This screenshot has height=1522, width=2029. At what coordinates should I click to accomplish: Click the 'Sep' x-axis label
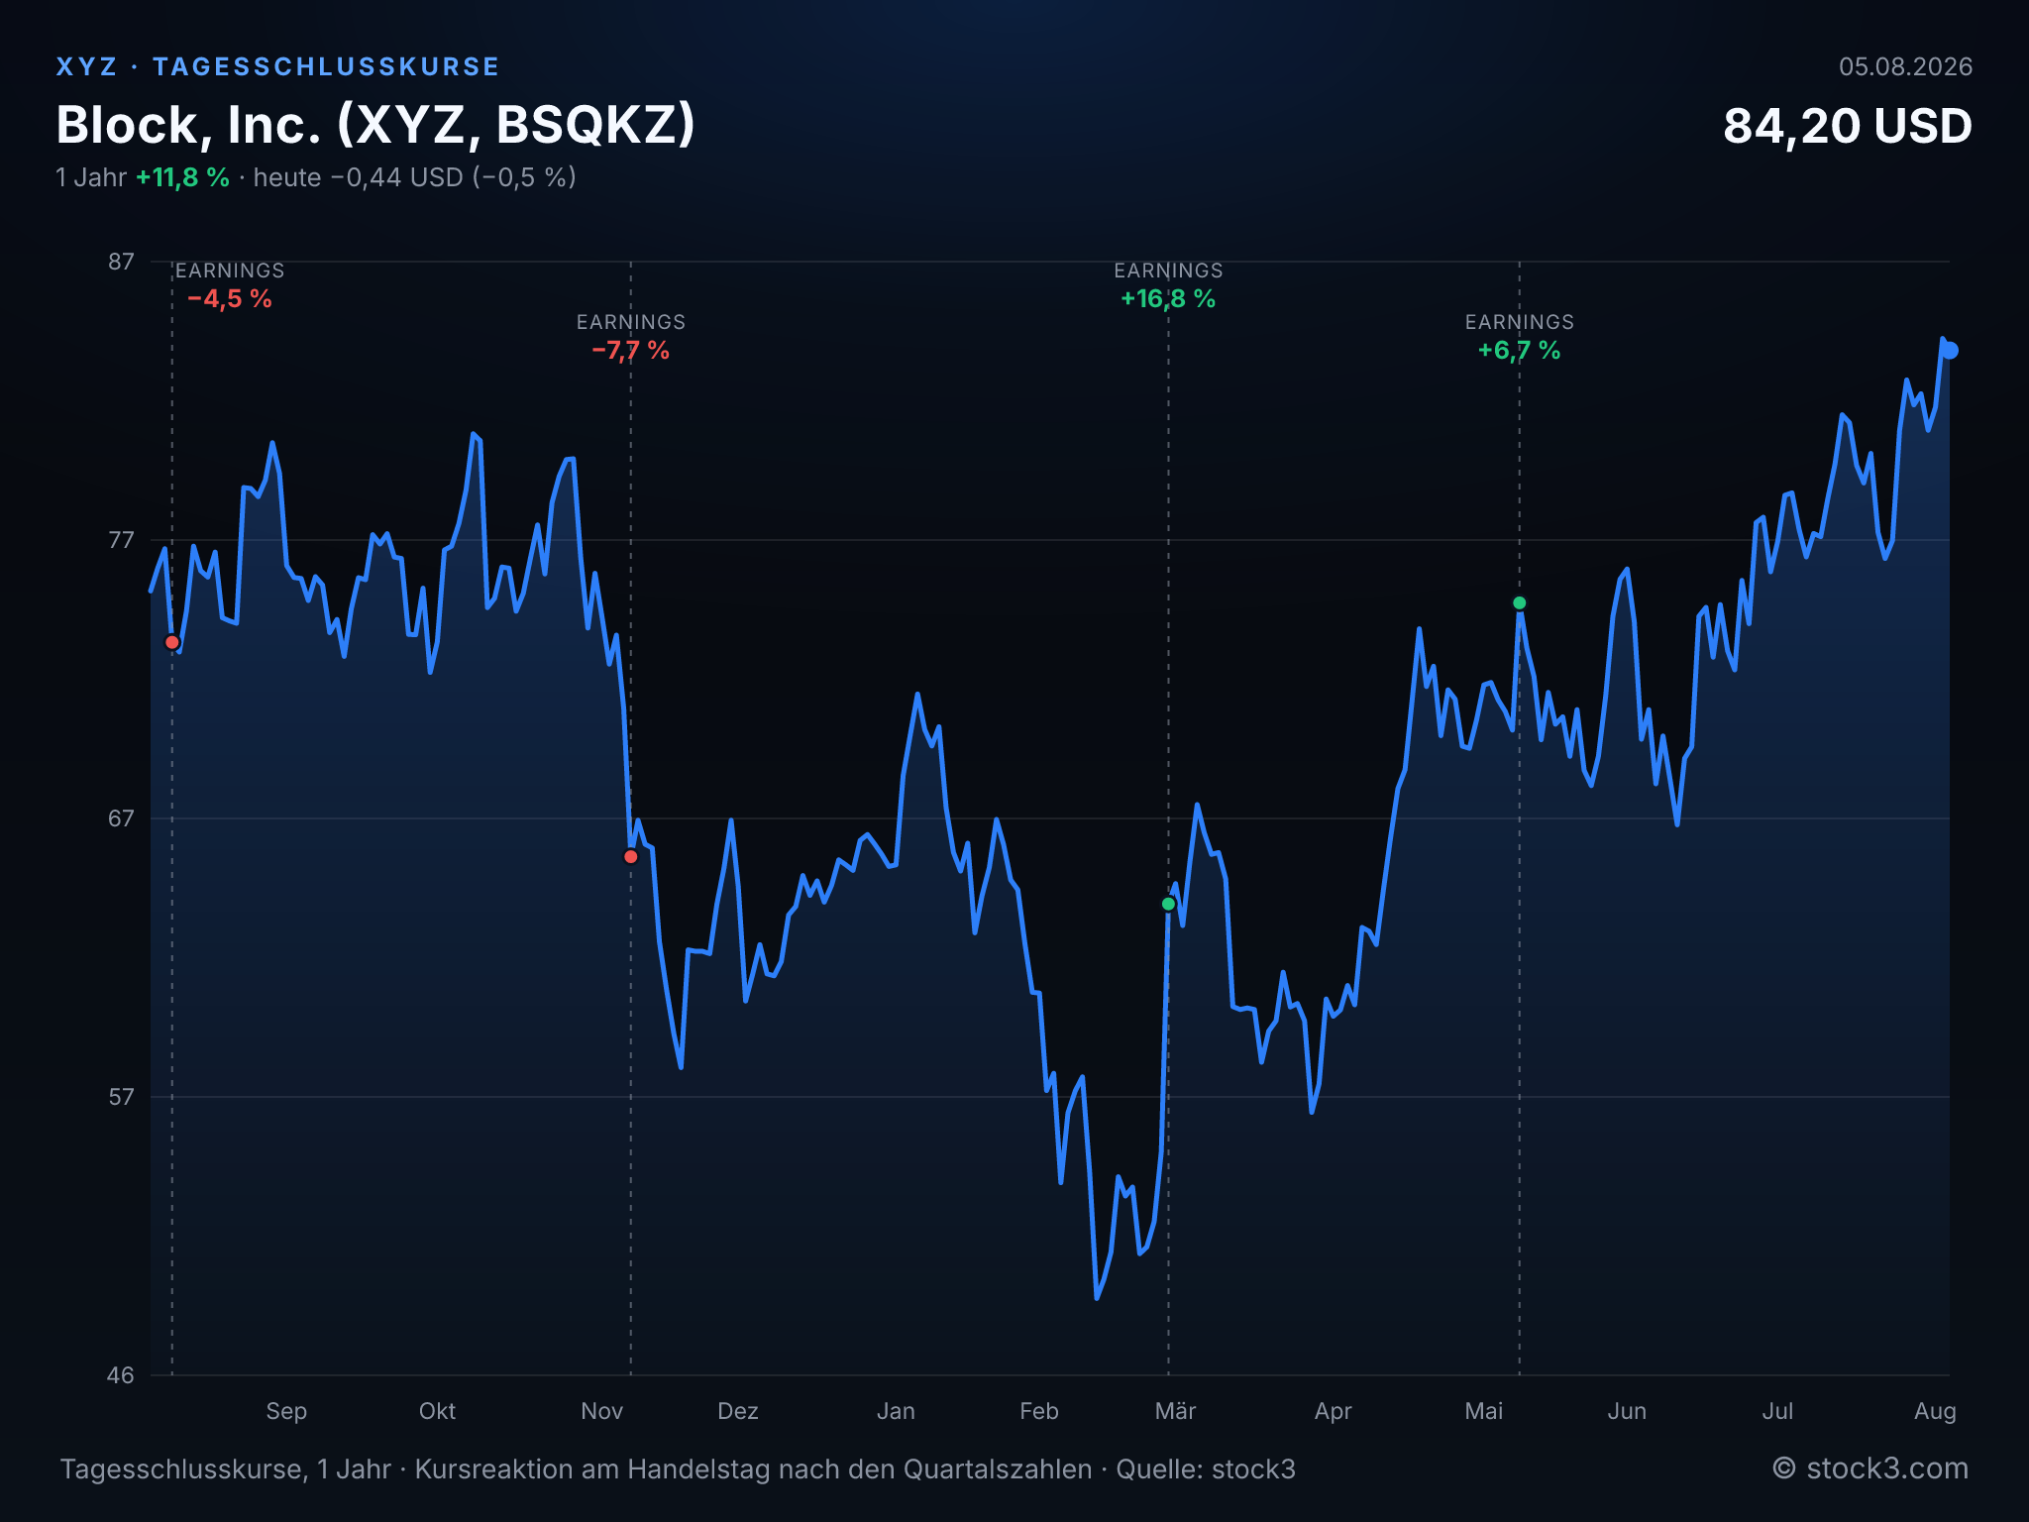[286, 1411]
